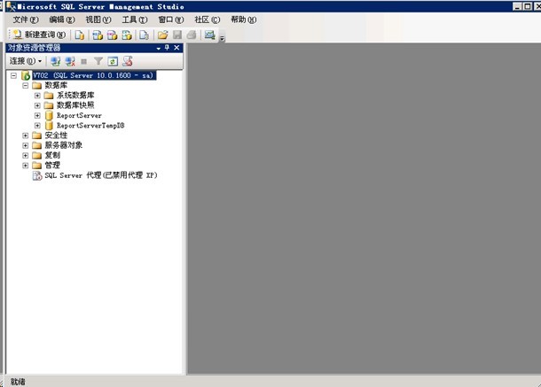The width and height of the screenshot is (541, 387).
Task: Open the toolbar options overflow arrow
Action: tap(223, 38)
